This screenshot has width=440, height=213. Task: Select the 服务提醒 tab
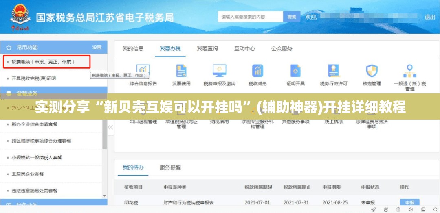(170, 167)
